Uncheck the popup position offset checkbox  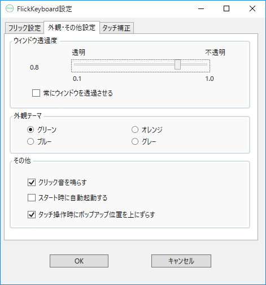click(x=32, y=214)
